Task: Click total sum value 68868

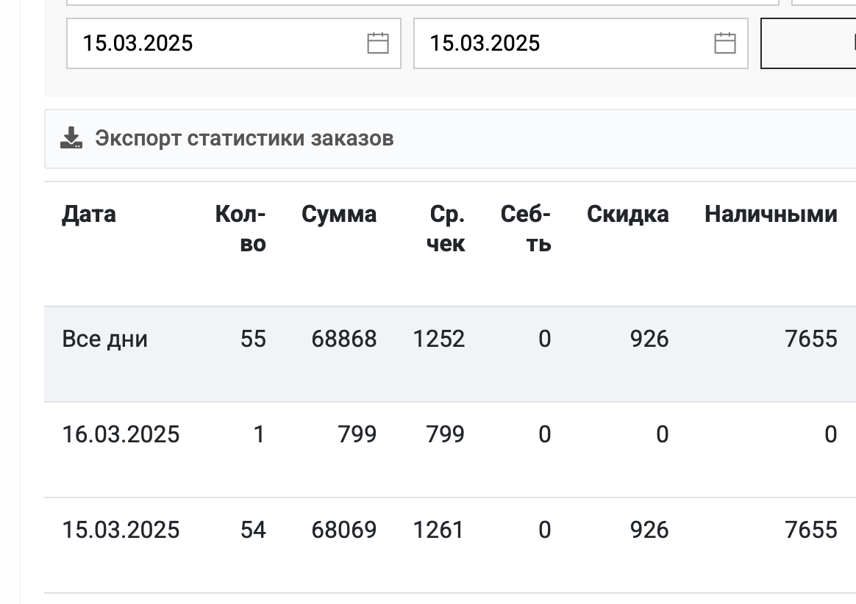Action: pos(344,339)
